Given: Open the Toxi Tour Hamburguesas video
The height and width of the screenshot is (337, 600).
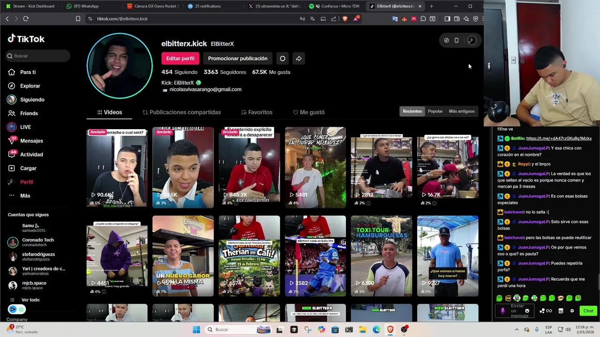Looking at the screenshot, I should click(x=381, y=256).
